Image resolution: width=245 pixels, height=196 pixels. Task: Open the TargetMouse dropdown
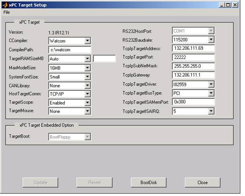coord(70,111)
